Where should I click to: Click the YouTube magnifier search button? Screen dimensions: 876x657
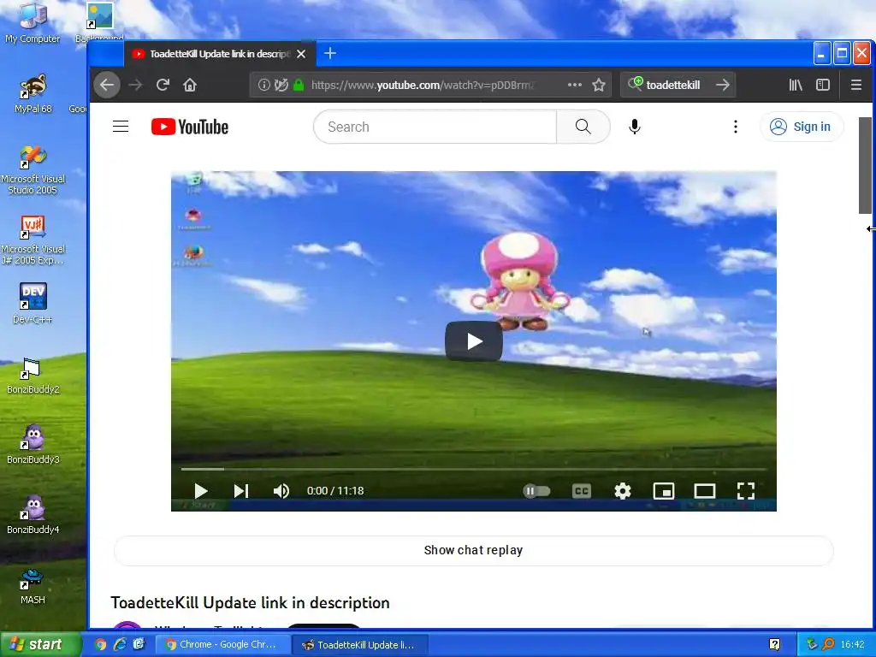(x=583, y=127)
